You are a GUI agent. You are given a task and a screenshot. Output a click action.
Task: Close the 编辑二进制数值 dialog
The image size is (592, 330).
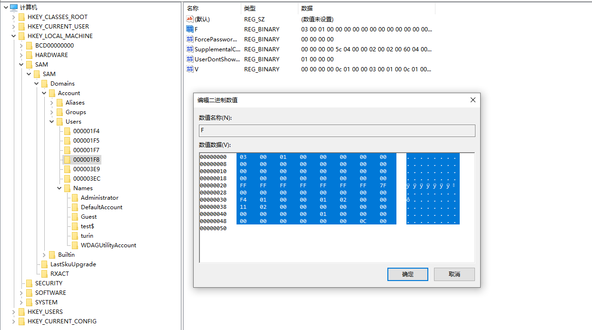tap(473, 100)
